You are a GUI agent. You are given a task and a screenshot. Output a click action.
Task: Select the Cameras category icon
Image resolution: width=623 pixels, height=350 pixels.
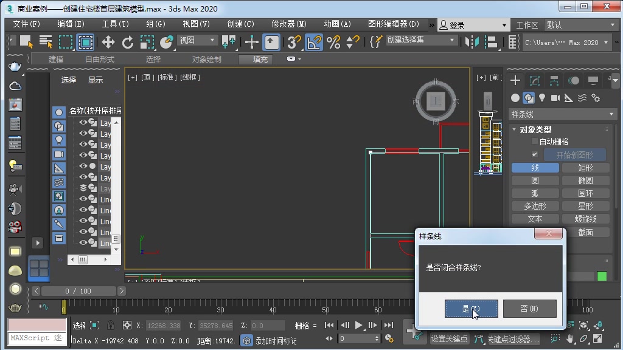pyautogui.click(x=555, y=98)
